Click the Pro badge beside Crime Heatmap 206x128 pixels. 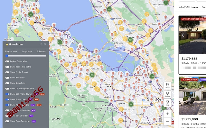click(x=33, y=110)
